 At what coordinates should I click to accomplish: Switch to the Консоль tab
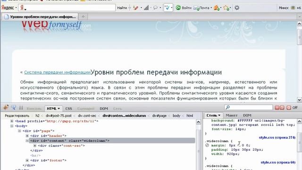click(x=34, y=109)
